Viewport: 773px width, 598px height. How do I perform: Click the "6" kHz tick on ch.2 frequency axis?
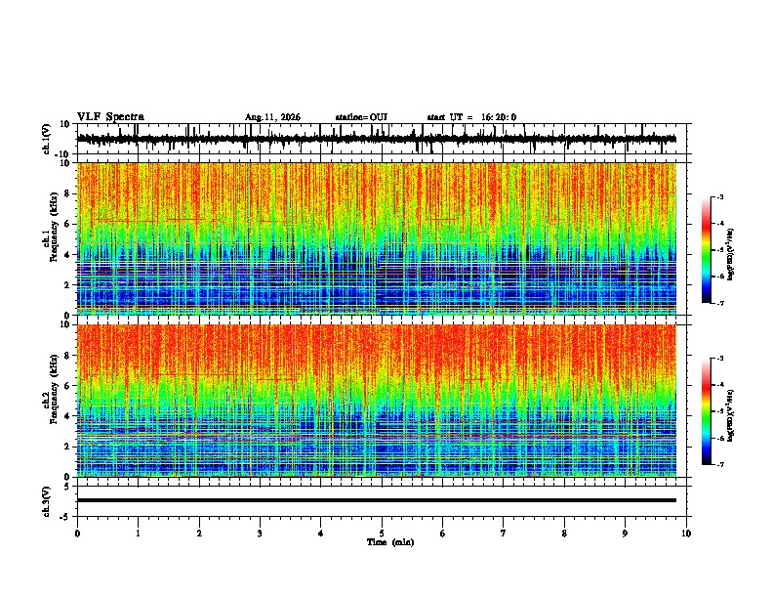(x=68, y=386)
